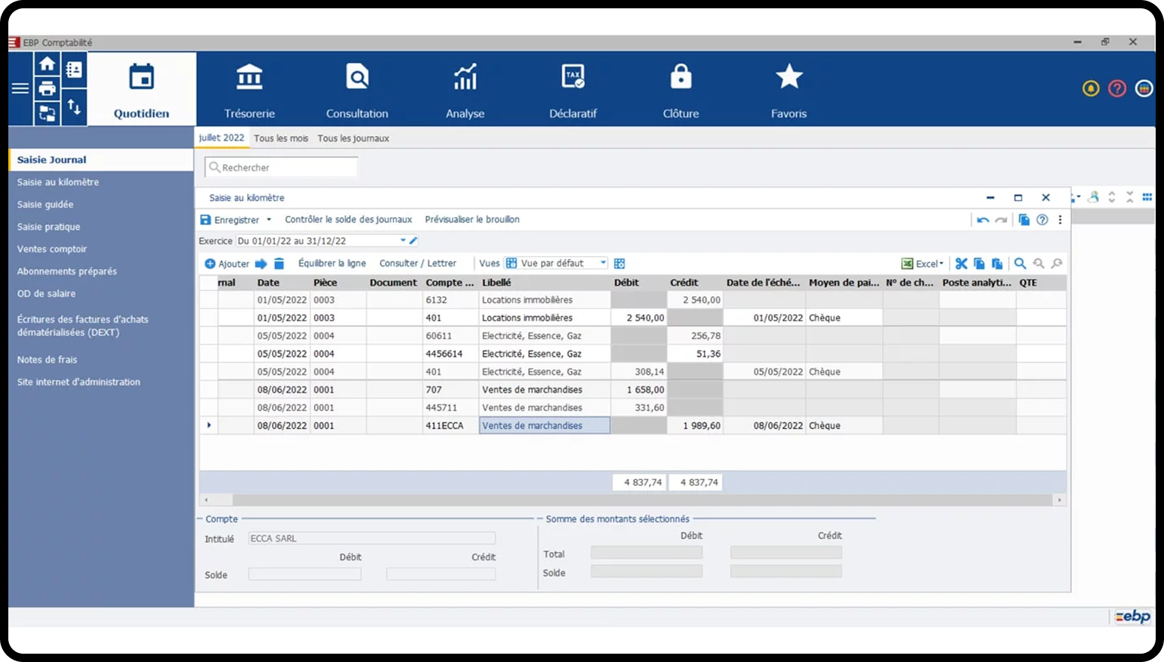The width and height of the screenshot is (1164, 662).
Task: Select Tous les mois filter
Action: coord(281,138)
